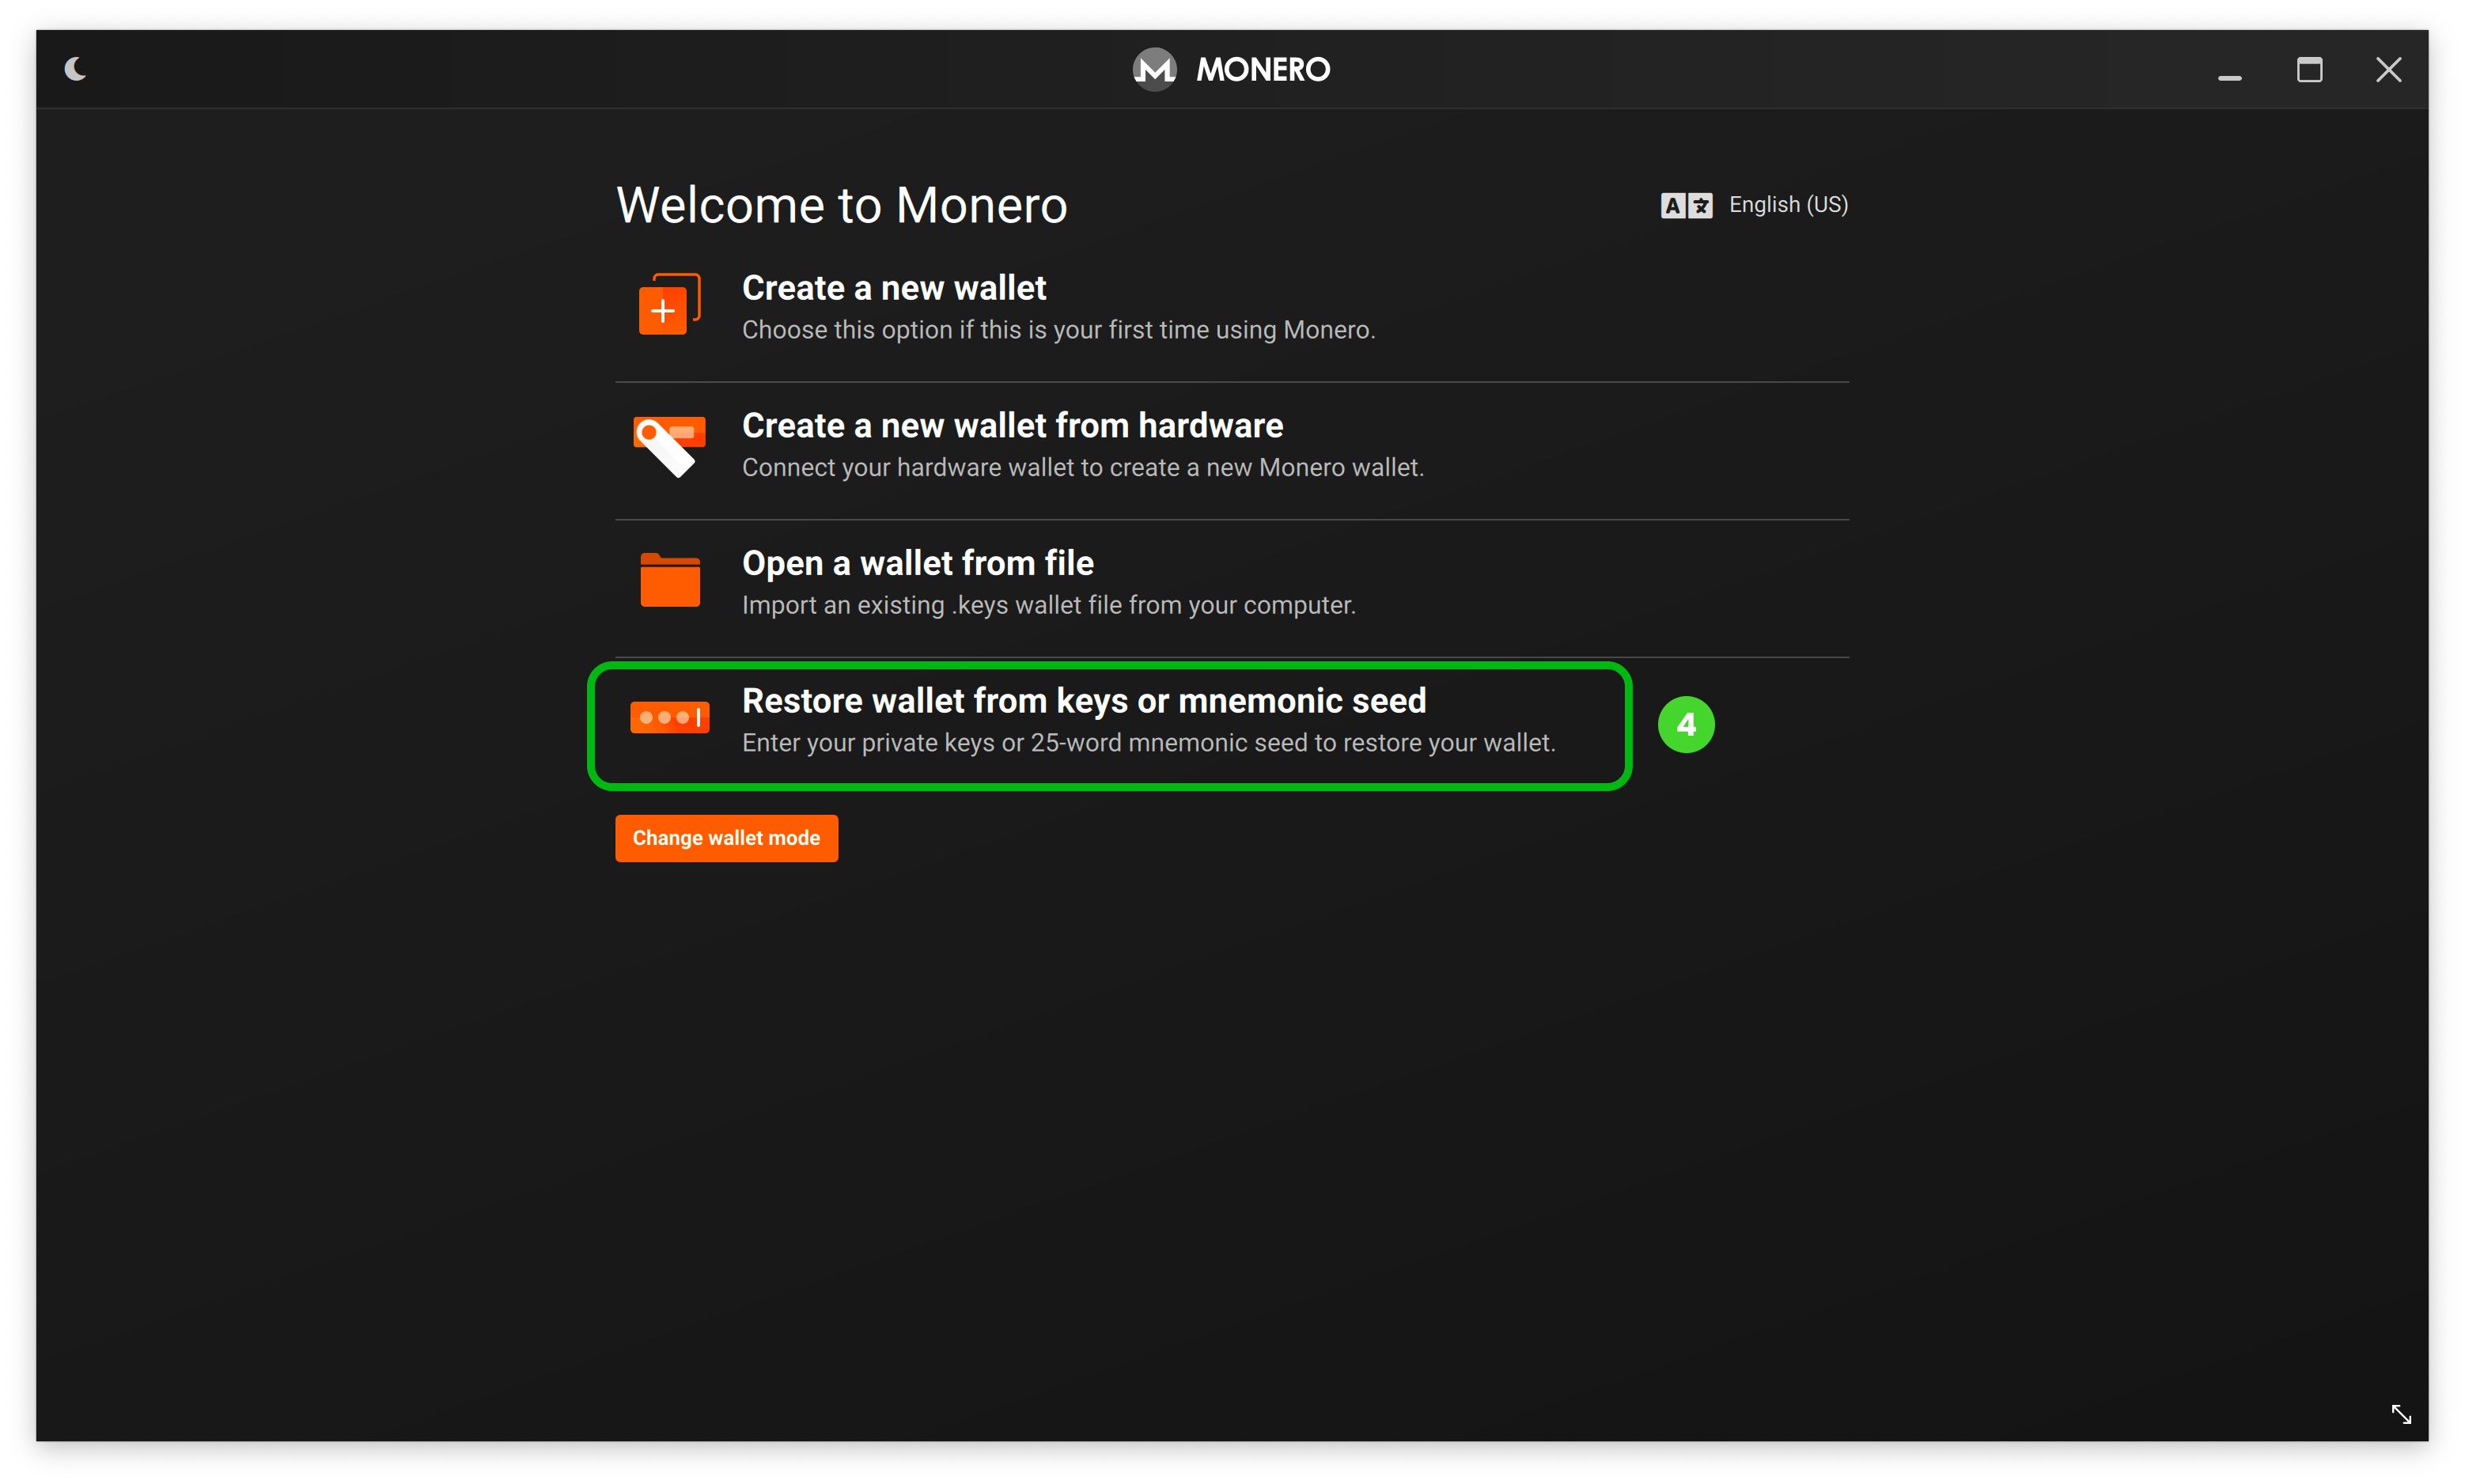This screenshot has width=2465, height=1484.
Task: Select Open a wallet from file
Action: pos(918,564)
